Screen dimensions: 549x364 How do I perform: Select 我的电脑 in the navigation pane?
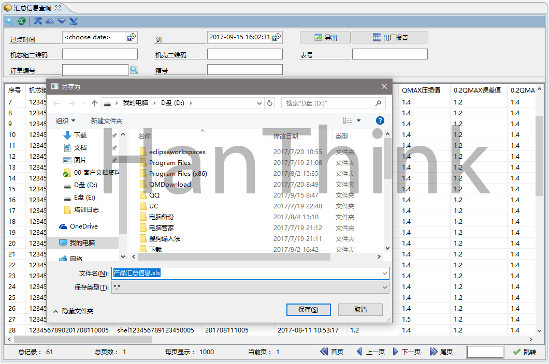pyautogui.click(x=82, y=243)
